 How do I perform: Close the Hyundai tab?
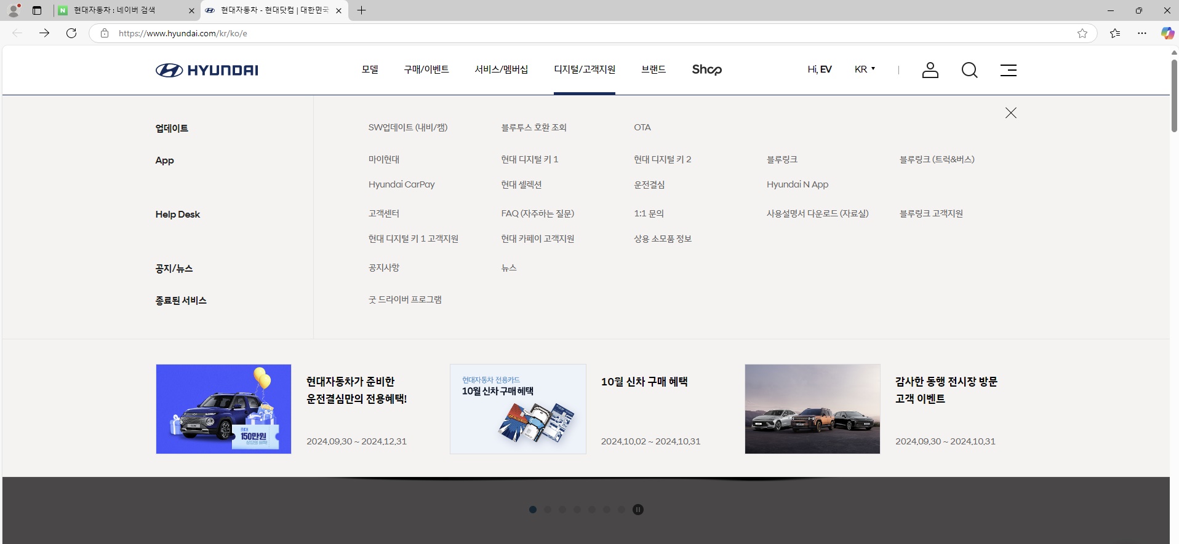click(x=338, y=10)
